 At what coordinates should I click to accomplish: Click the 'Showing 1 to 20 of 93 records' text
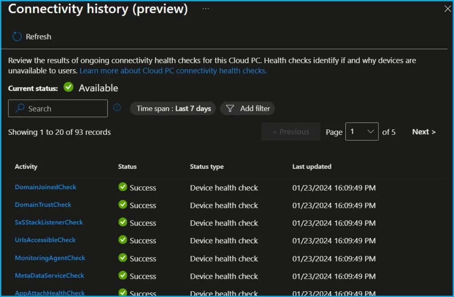(x=59, y=132)
